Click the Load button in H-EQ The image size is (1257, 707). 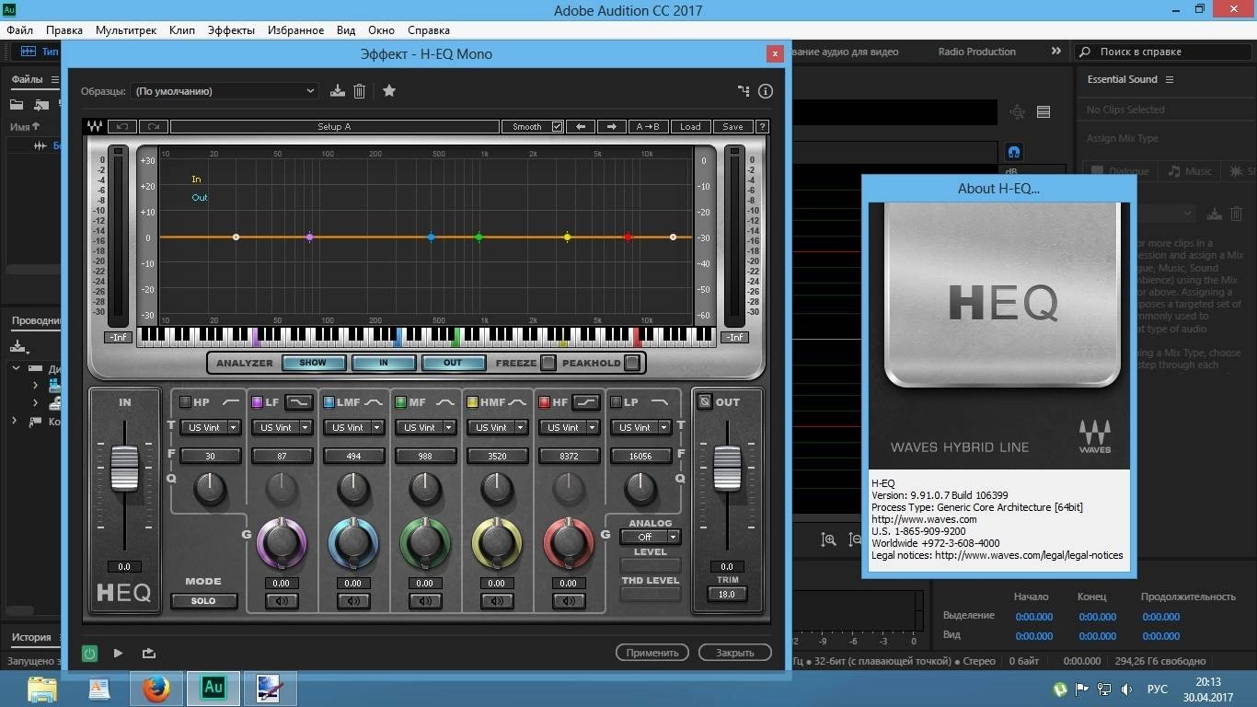[x=690, y=126]
